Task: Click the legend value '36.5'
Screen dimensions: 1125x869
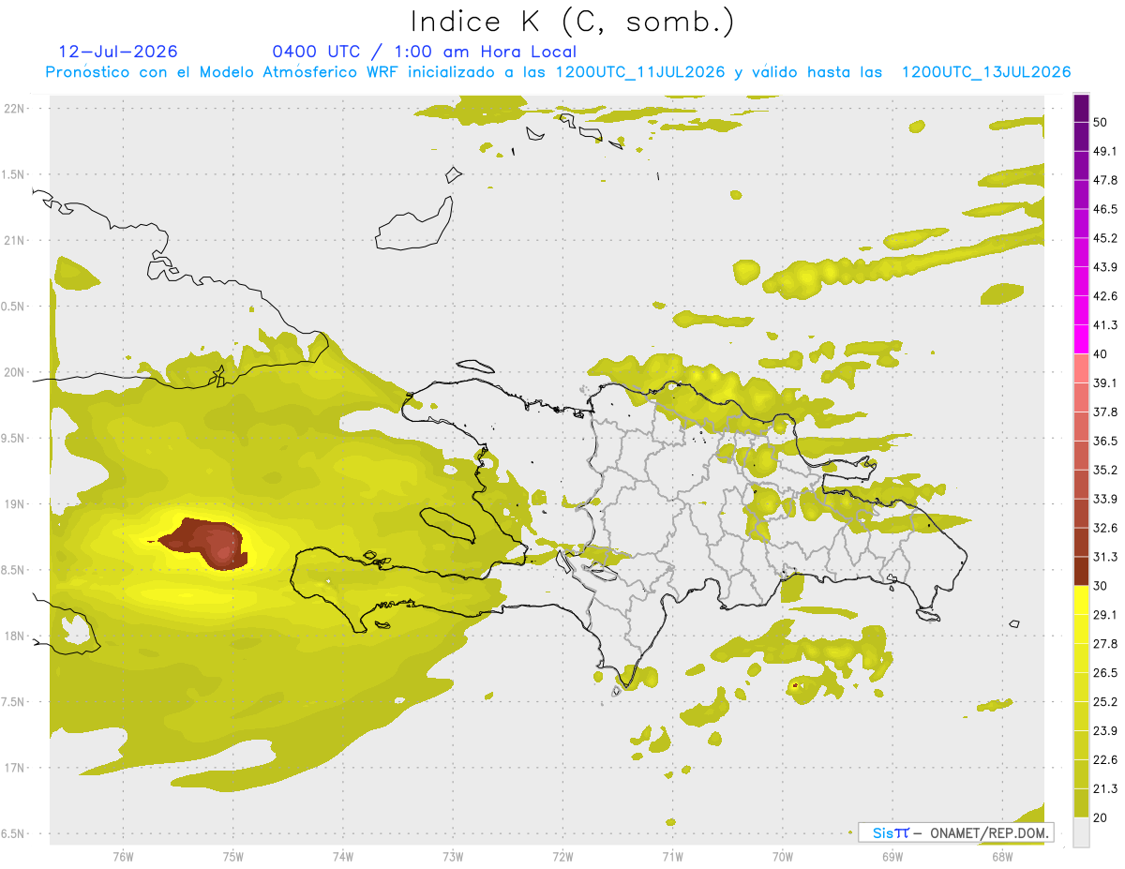Action: coord(1105,441)
